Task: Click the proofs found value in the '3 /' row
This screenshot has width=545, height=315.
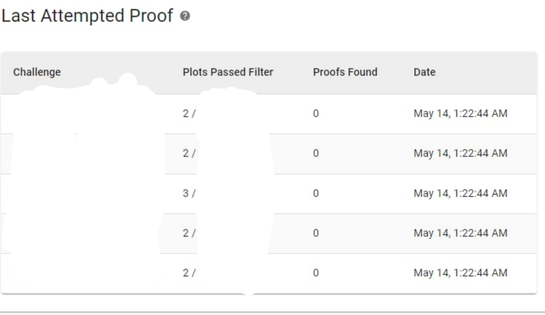Action: [316, 193]
